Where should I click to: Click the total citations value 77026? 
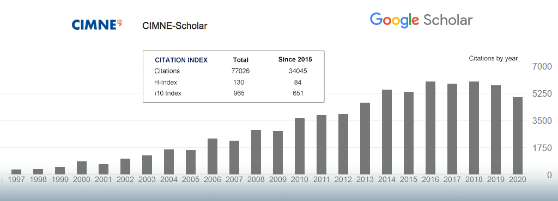tap(240, 71)
